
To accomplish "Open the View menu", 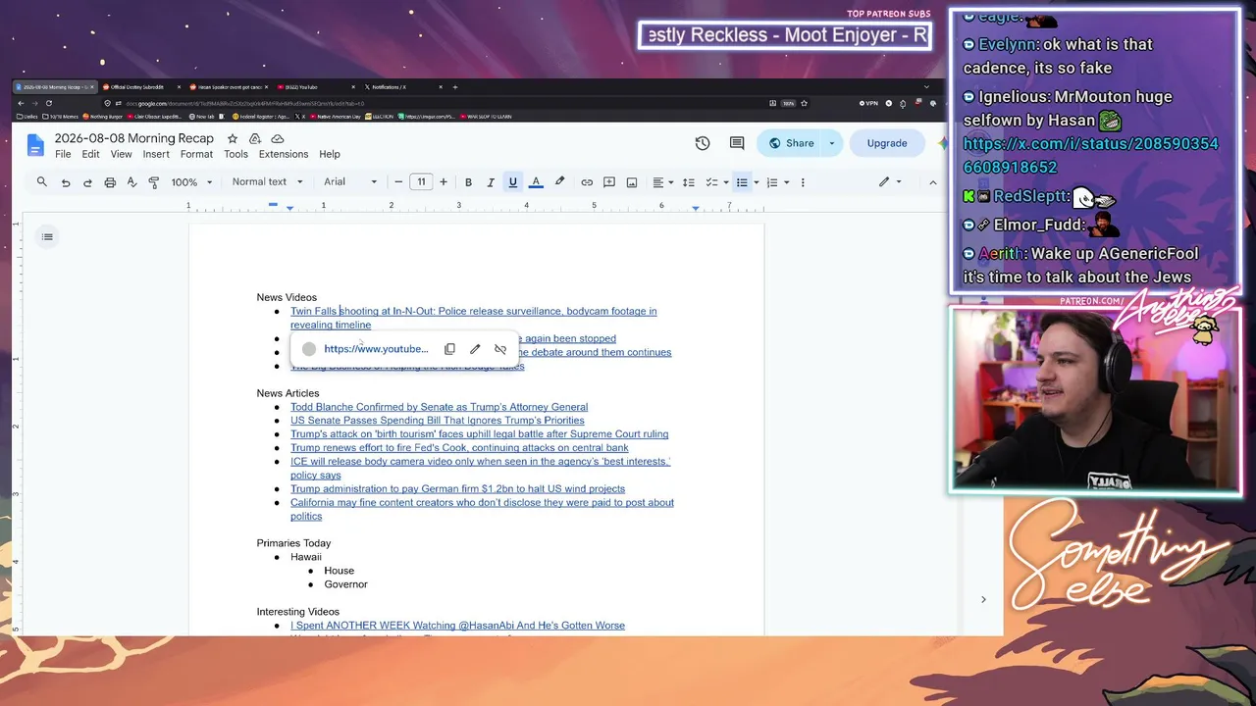I will (x=122, y=155).
